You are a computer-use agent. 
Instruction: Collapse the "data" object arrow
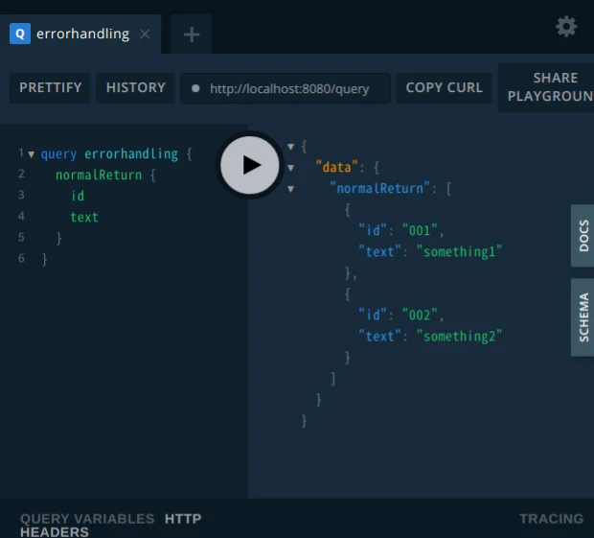tap(290, 168)
